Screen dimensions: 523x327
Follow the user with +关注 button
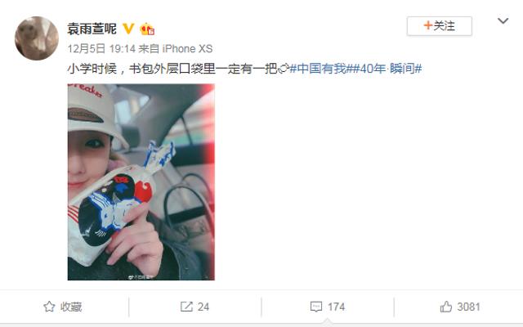(x=440, y=26)
